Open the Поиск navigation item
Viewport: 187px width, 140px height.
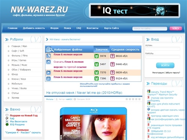[x=67, y=28]
